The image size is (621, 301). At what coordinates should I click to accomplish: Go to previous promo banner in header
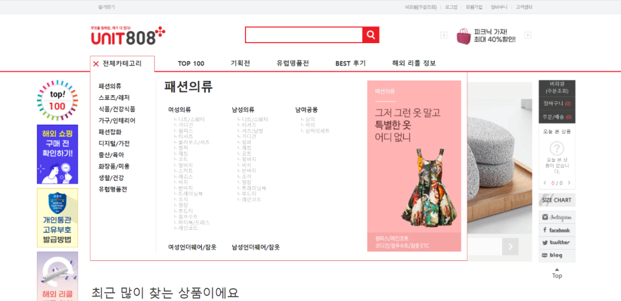[444, 36]
